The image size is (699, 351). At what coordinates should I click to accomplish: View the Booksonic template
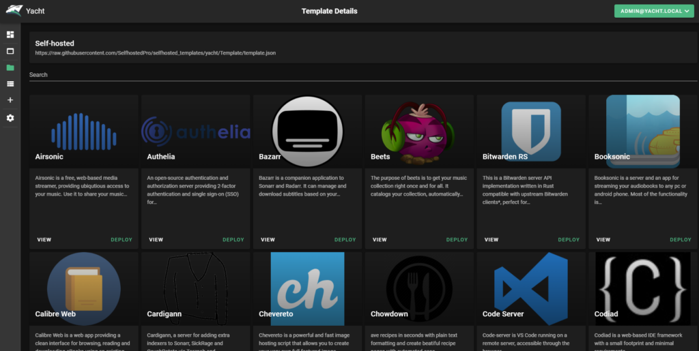603,239
